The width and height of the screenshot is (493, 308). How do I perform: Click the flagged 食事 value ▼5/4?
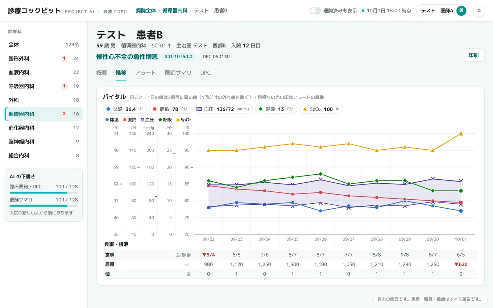coord(208,255)
